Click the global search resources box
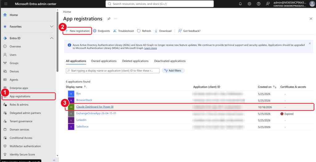Image resolution: width=316 pixels, height=162 pixels. point(160,4)
